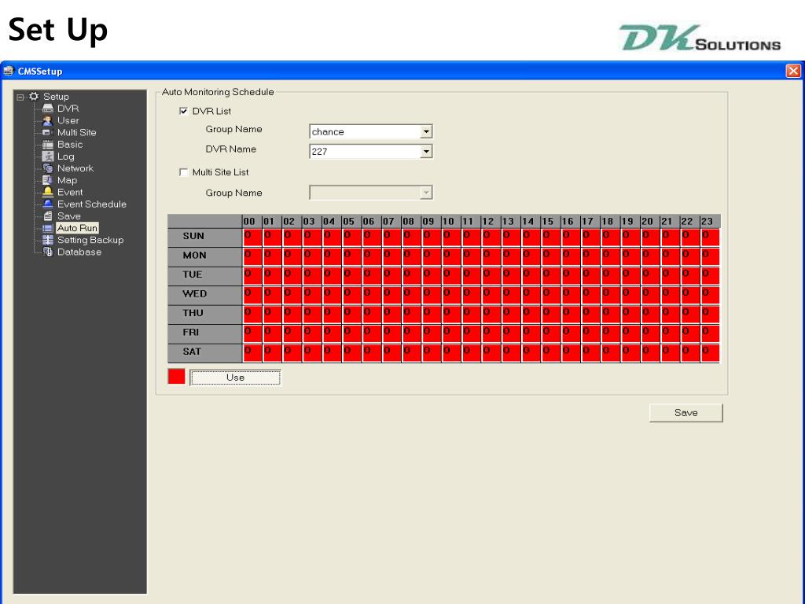Image resolution: width=805 pixels, height=604 pixels.
Task: Click the Multi Site icon
Action: 48,132
